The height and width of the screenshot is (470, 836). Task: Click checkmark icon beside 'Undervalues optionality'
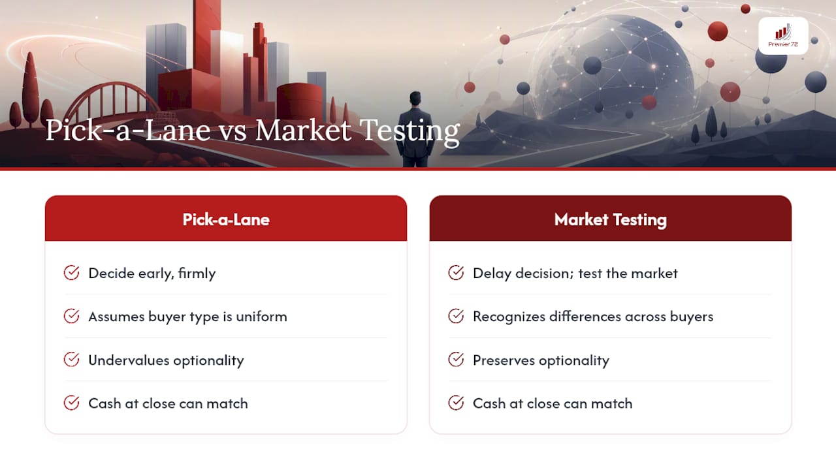click(x=71, y=360)
